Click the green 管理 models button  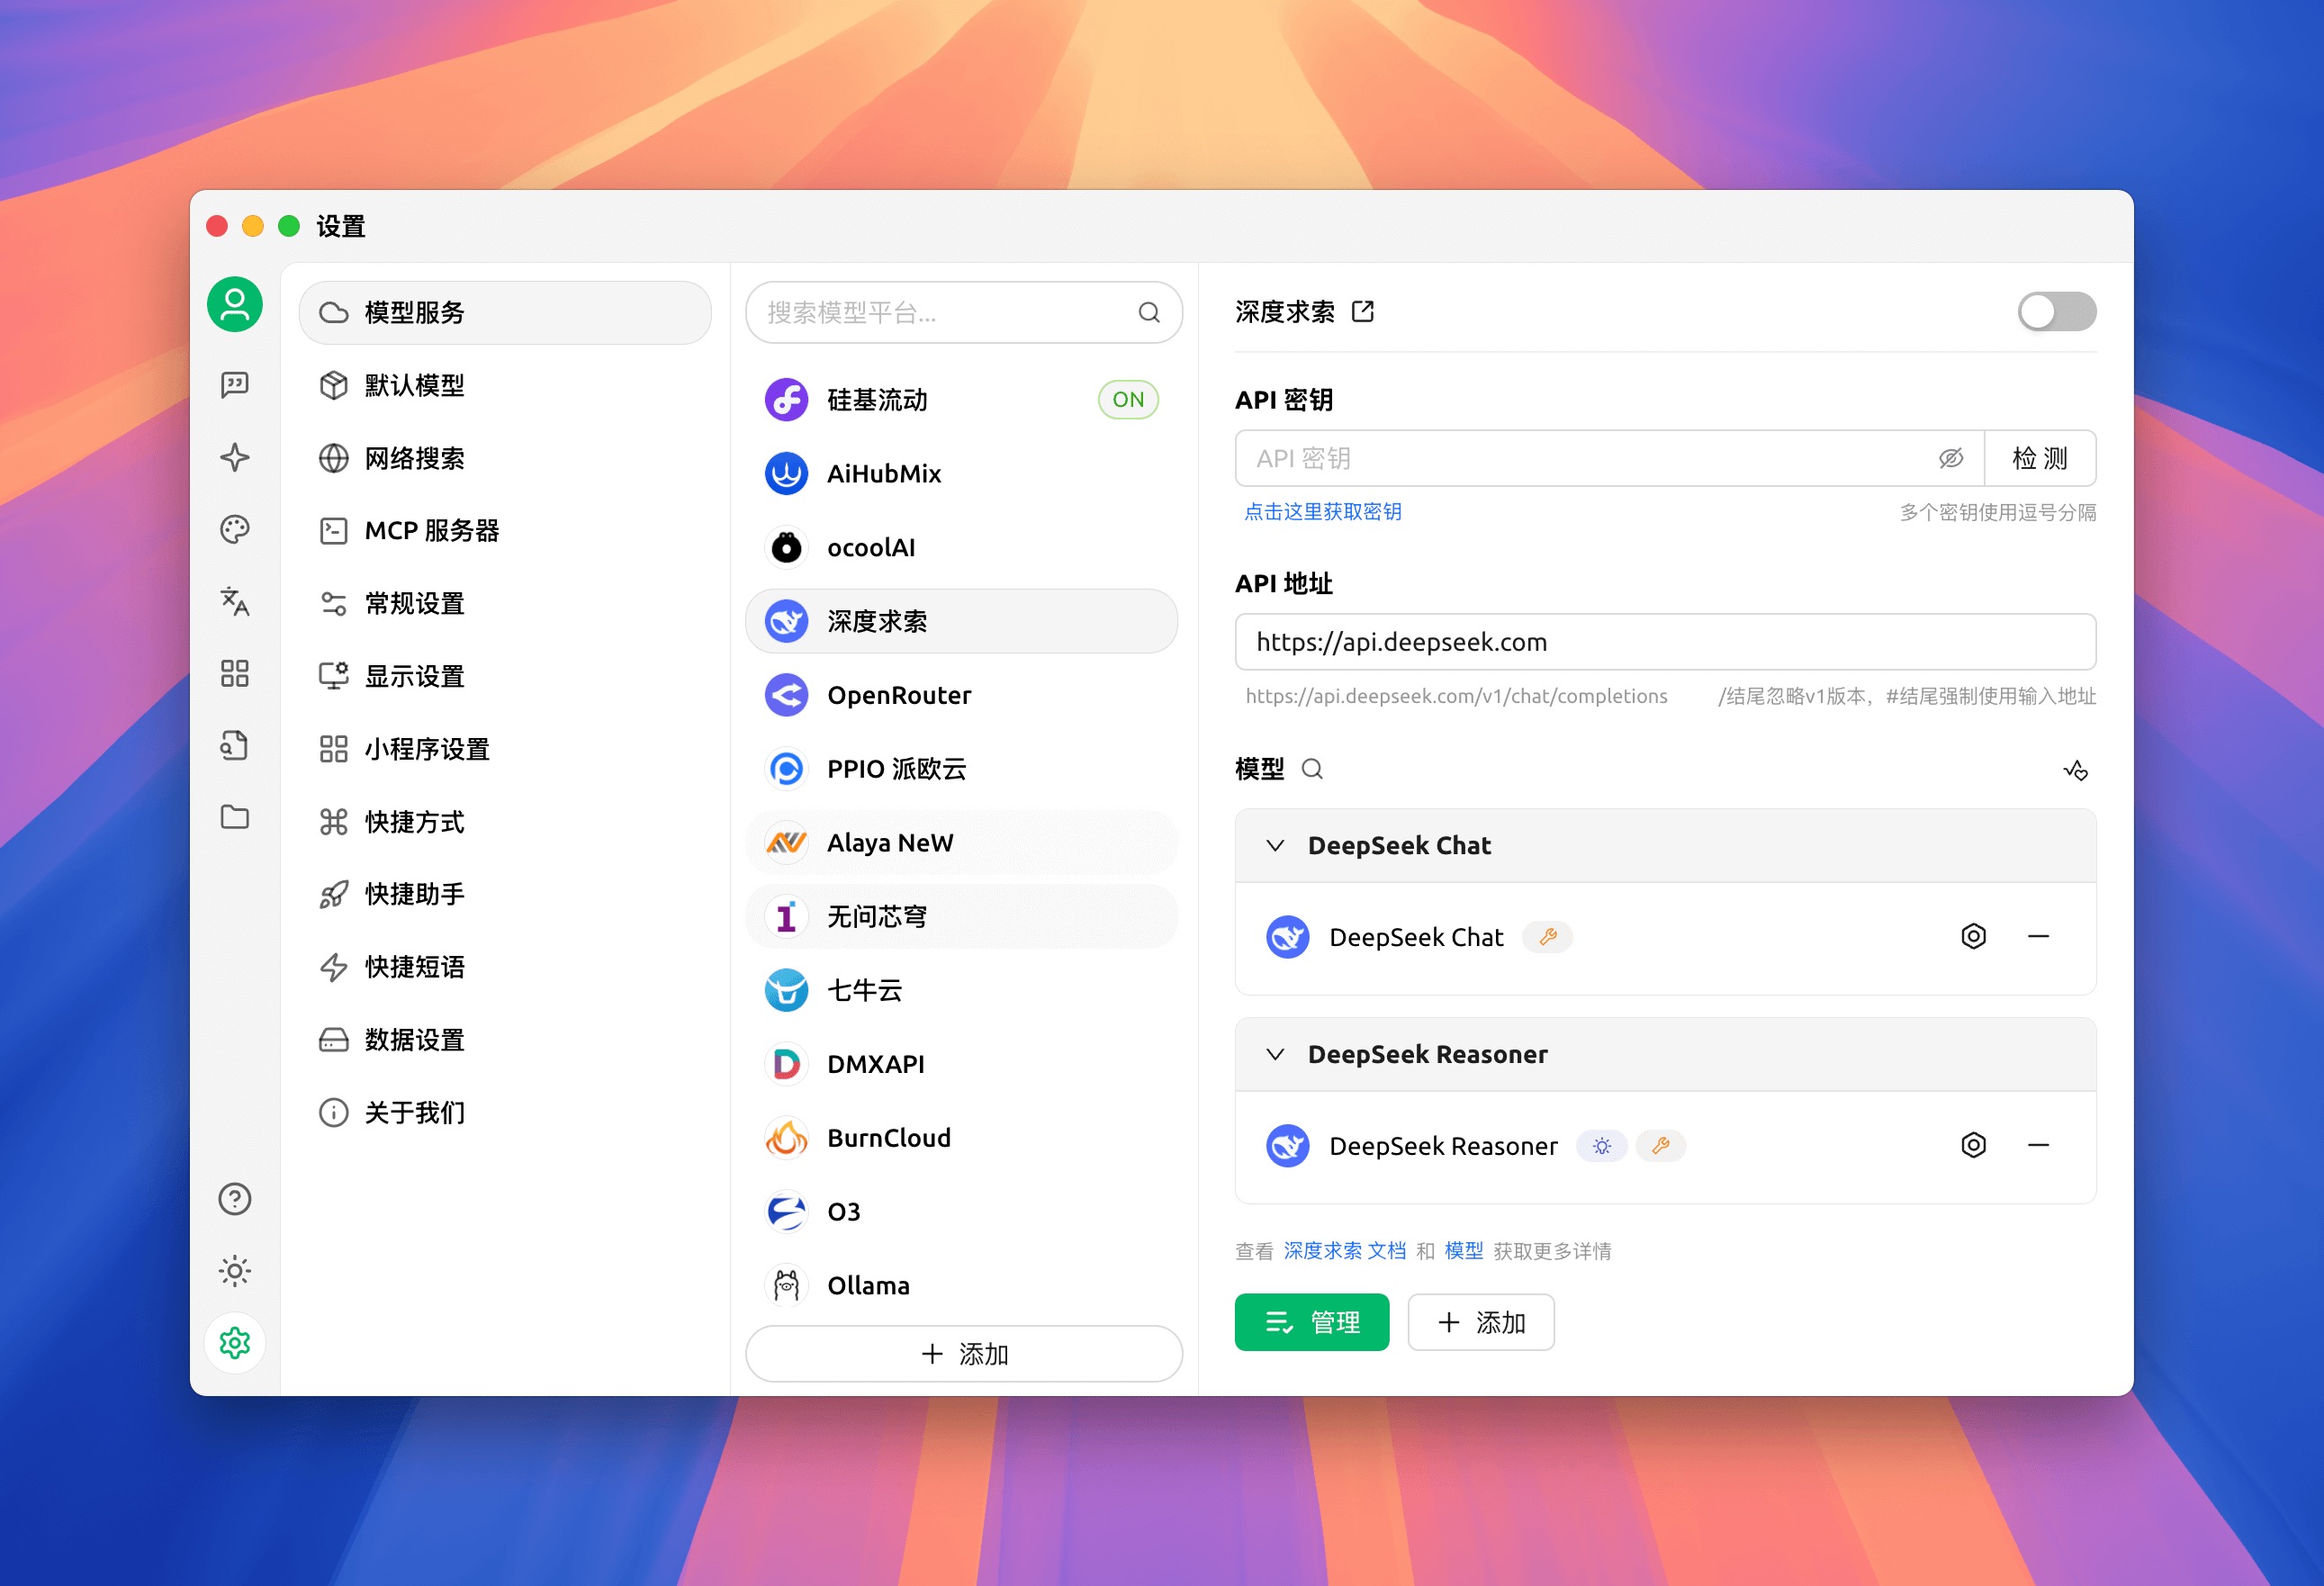click(1312, 1323)
